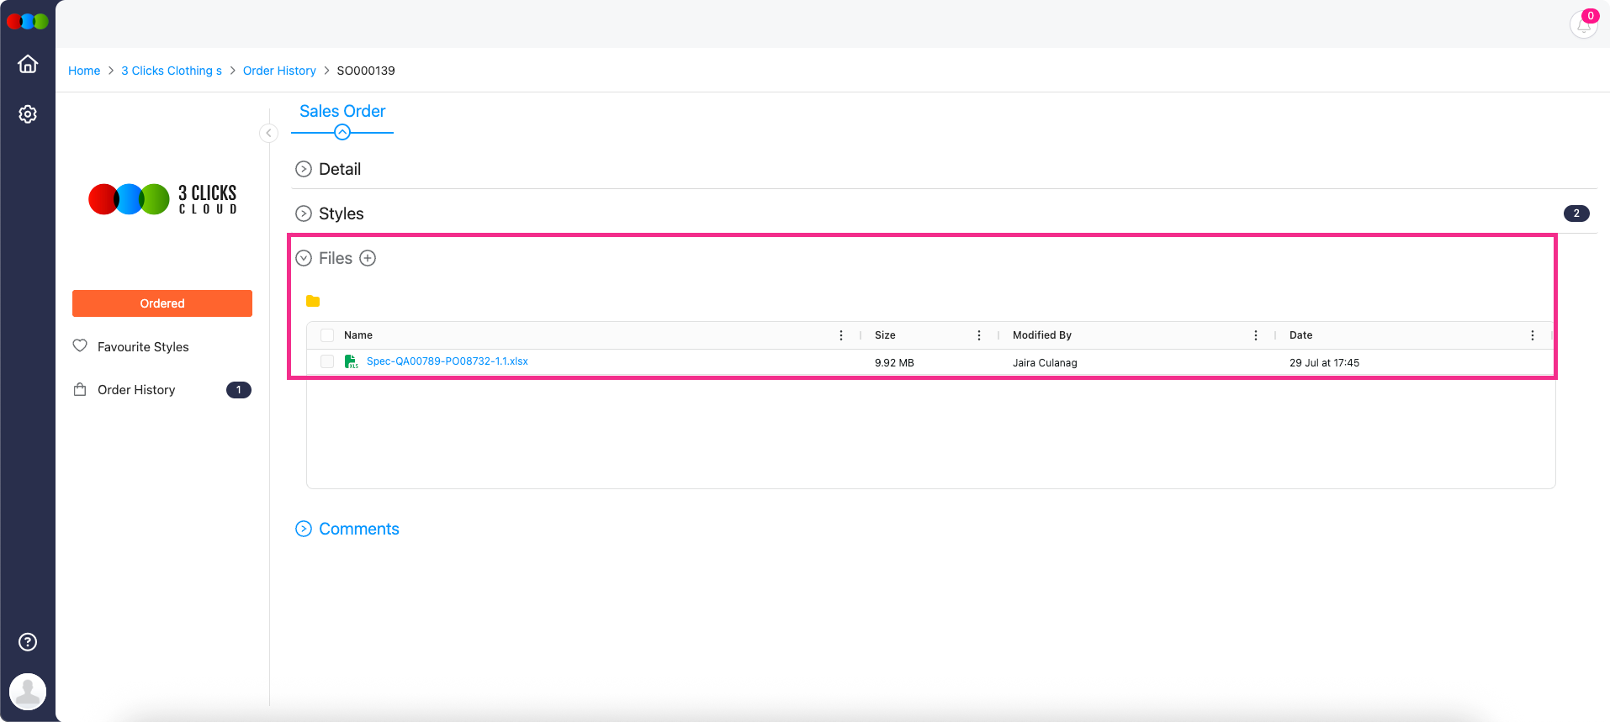1610x722 pixels.
Task: Collapse the Files section
Action: [x=304, y=258]
